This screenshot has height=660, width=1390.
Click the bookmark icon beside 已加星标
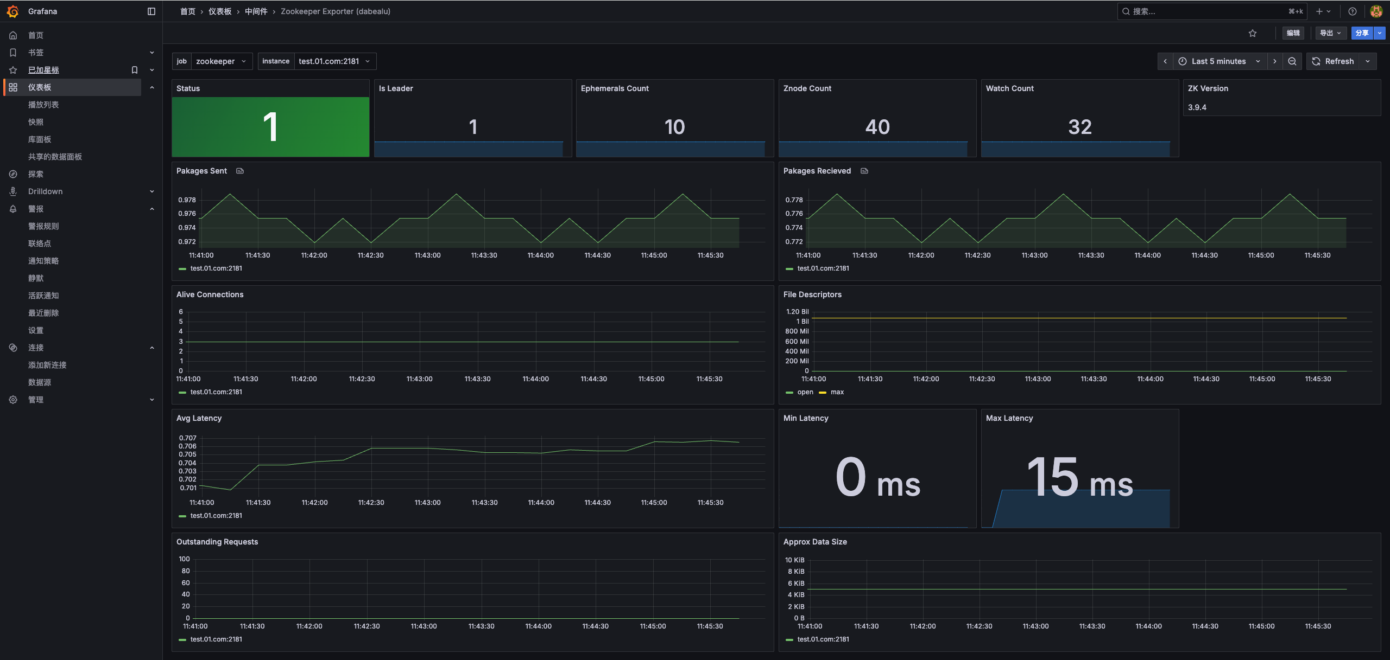click(135, 70)
